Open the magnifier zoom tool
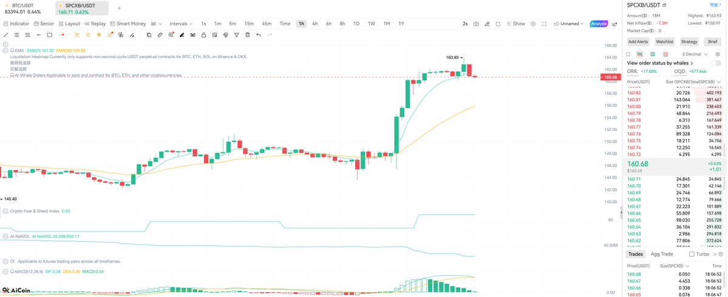Viewport: 728px width, 297px height. 171,35
